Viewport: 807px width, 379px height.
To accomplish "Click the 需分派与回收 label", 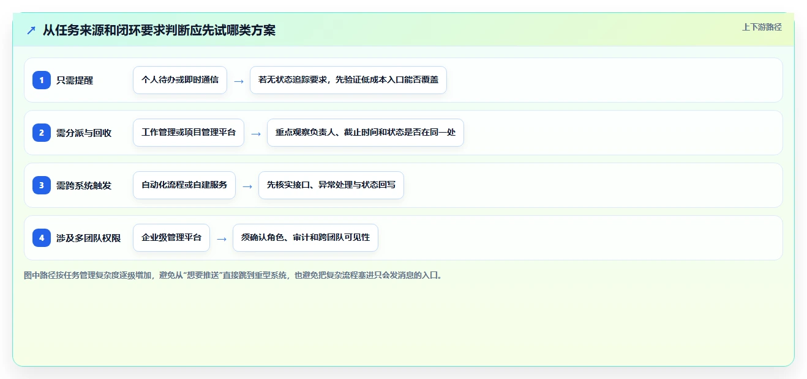I will point(84,133).
